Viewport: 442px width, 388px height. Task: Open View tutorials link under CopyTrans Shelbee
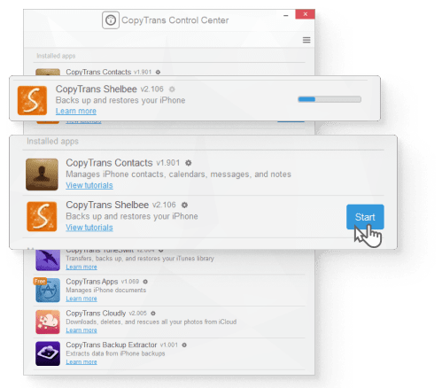(x=89, y=228)
